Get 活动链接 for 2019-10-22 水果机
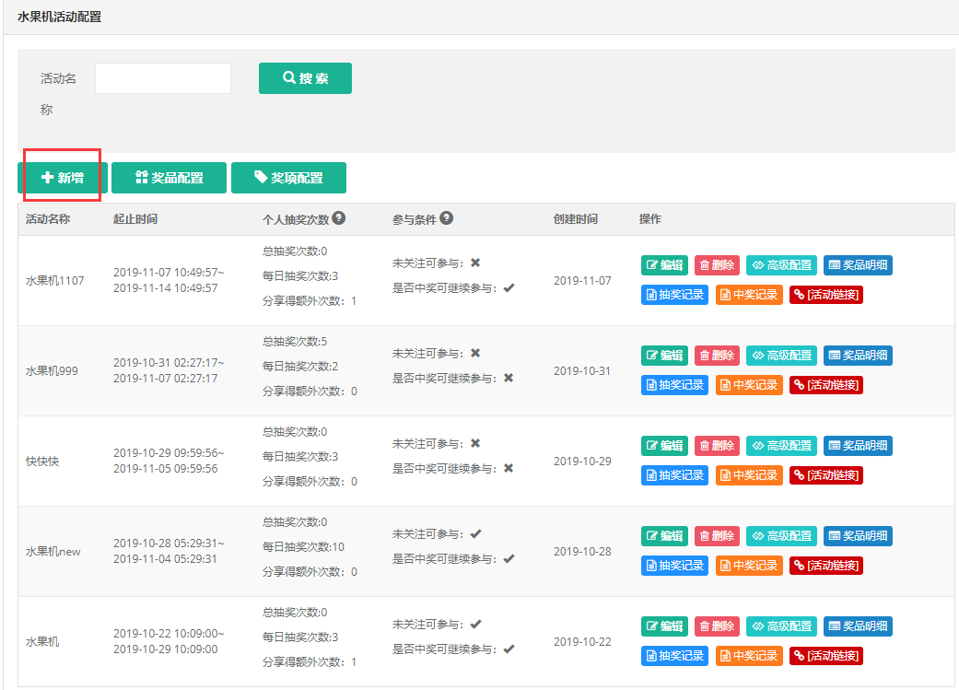Image resolution: width=959 pixels, height=690 pixels. coord(826,656)
